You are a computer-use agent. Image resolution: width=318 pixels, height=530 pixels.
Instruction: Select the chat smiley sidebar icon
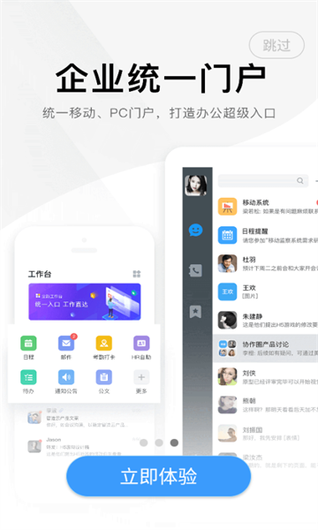[x=196, y=231]
